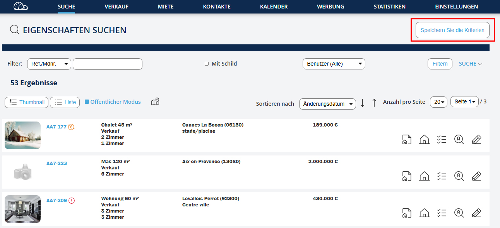
Task: Switch to Liste view
Action: tap(65, 102)
